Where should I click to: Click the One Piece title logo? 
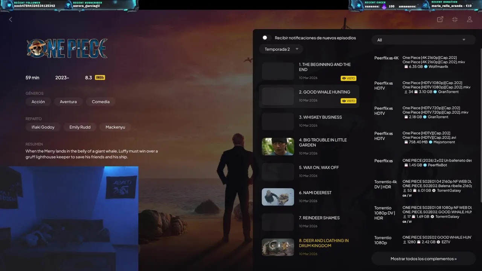tap(67, 48)
